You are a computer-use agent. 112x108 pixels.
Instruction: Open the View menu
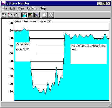coord(21,8)
